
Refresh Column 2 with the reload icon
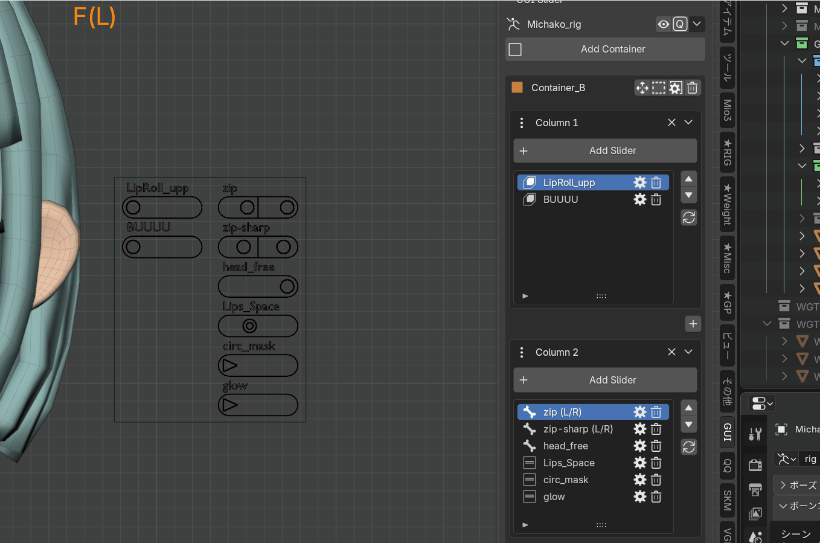(689, 447)
